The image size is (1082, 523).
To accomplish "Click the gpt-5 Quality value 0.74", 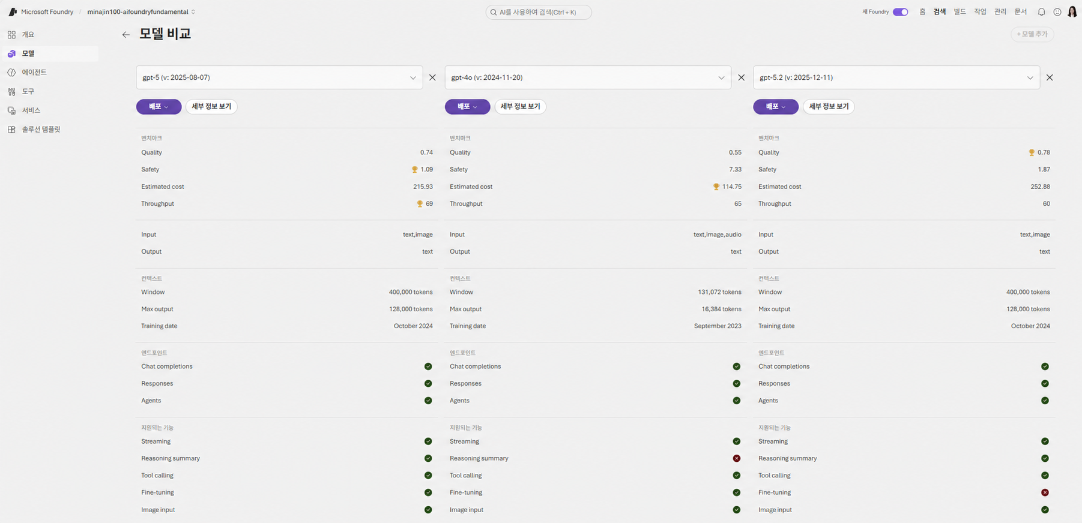I will 426,153.
